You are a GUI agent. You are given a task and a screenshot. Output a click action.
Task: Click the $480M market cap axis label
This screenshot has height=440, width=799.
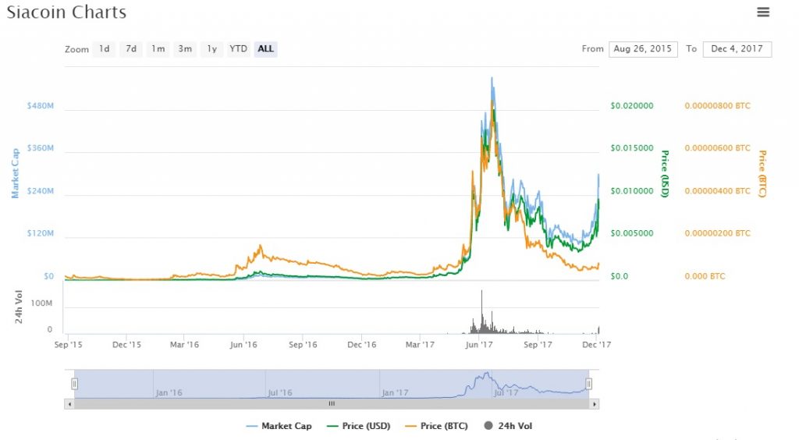41,106
